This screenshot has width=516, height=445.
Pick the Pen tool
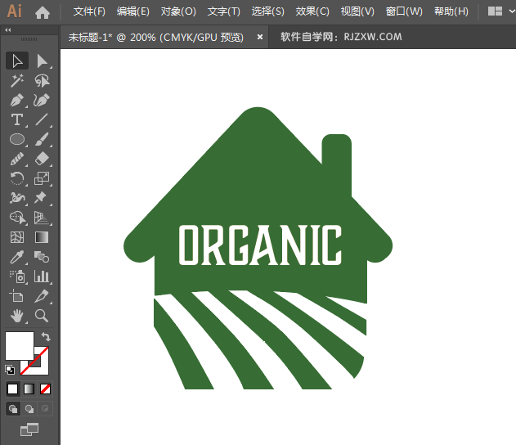pyautogui.click(x=16, y=100)
